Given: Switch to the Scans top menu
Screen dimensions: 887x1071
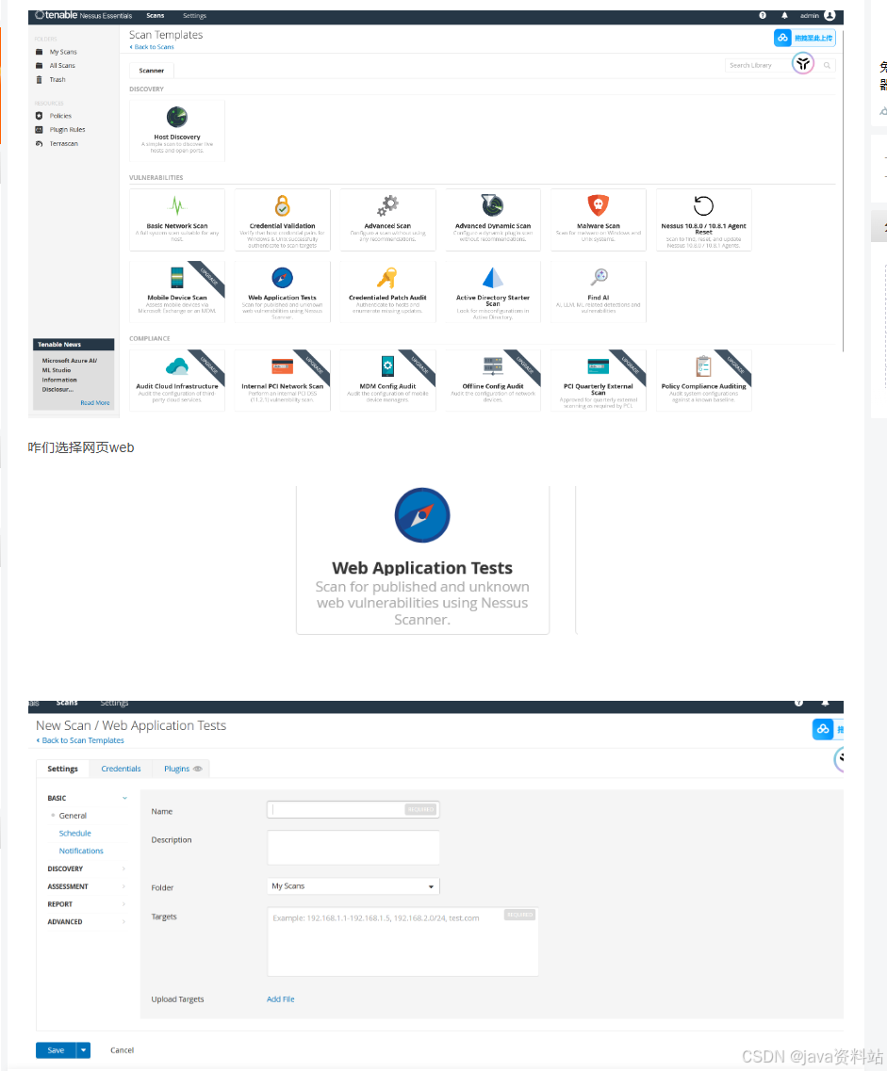Looking at the screenshot, I should coord(156,16).
